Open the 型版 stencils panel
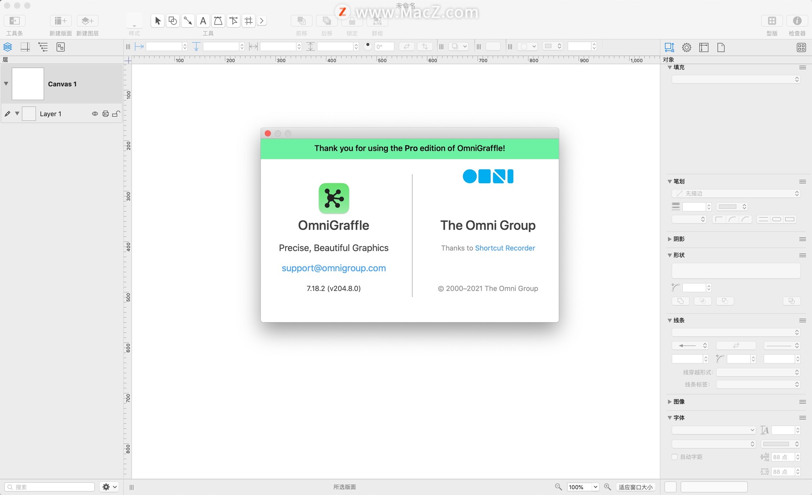 point(772,21)
